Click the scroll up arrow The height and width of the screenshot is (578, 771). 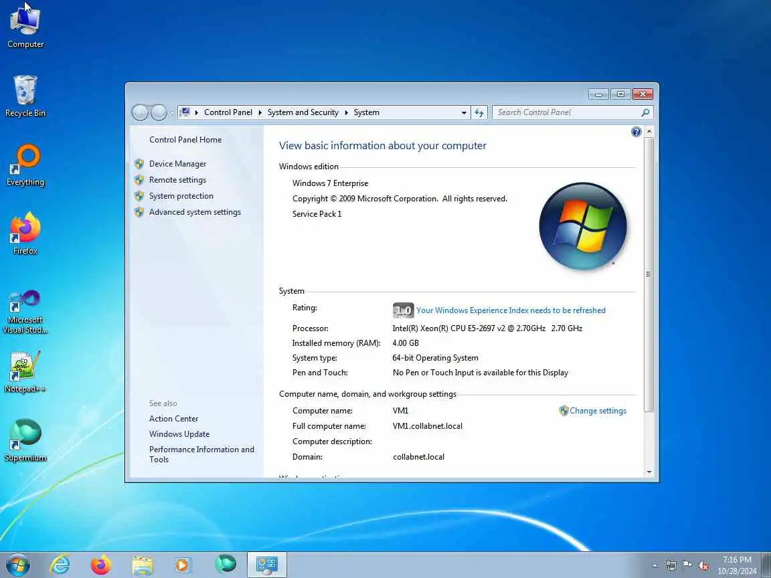tap(649, 131)
